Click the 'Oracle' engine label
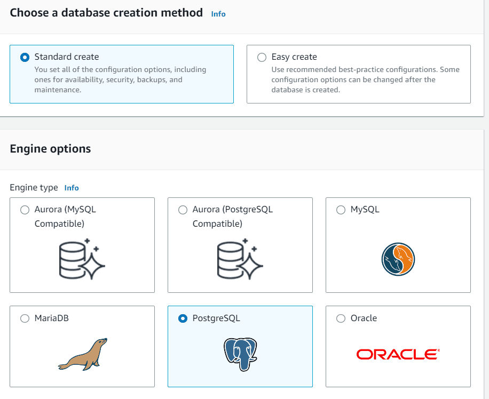 [364, 318]
